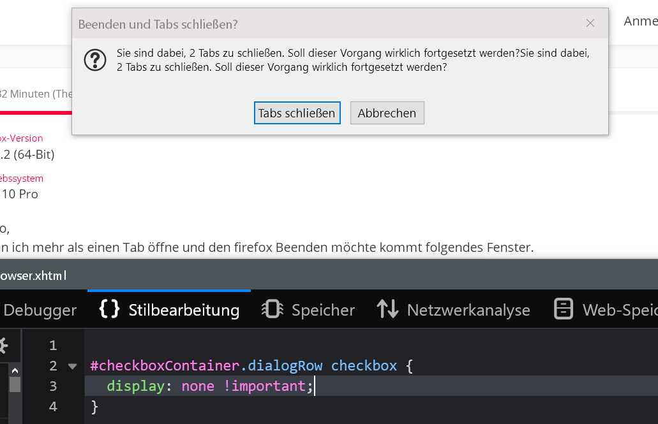Click the Web-Speicher storage icon
The height and width of the screenshot is (424, 658).
(x=564, y=310)
